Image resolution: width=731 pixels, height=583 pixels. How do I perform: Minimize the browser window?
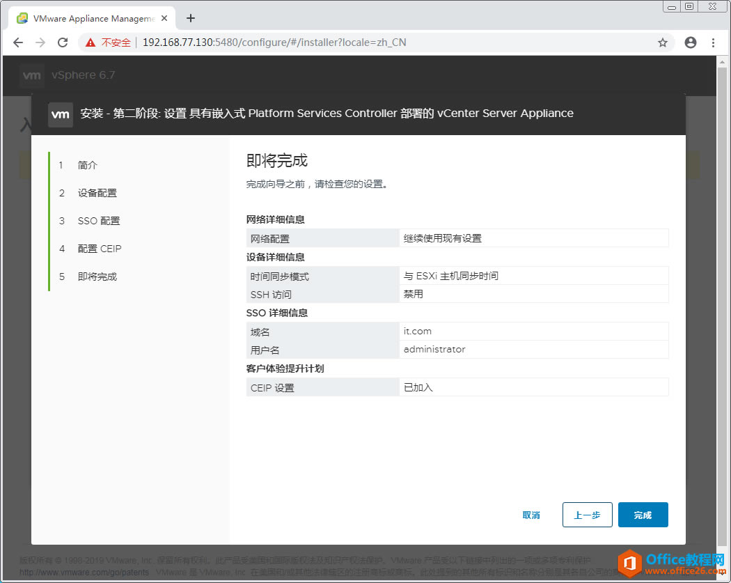672,6
